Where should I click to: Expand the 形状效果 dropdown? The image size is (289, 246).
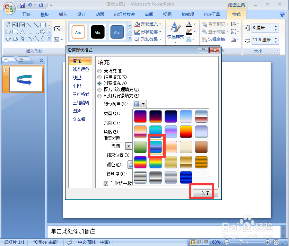[x=160, y=39]
